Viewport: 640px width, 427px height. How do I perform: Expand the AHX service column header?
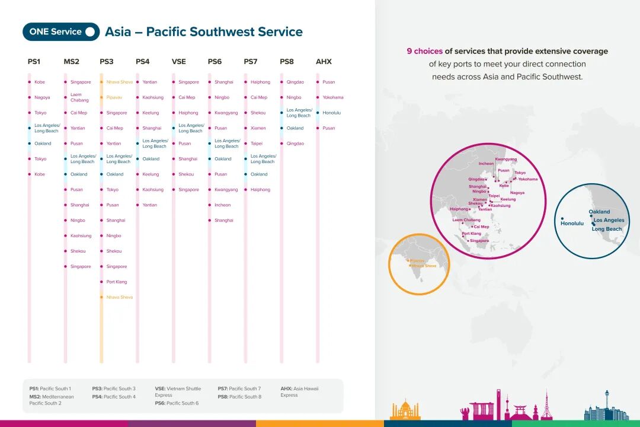click(x=324, y=62)
